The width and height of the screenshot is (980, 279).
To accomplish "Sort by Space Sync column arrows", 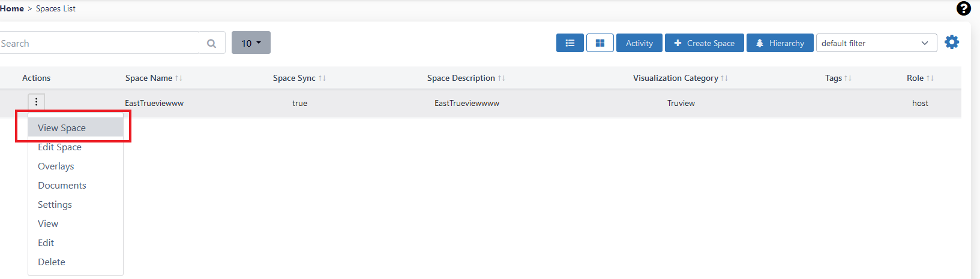I will point(322,78).
